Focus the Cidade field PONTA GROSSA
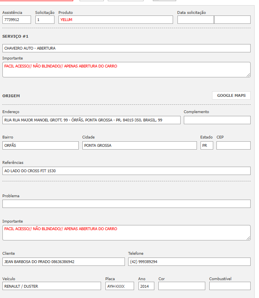This screenshot has height=298, width=259. 139,146
